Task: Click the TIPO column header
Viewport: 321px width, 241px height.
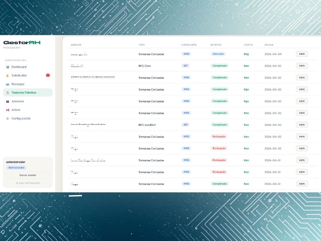Action: [x=142, y=45]
